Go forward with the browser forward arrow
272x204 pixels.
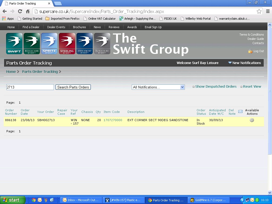click(12, 11)
